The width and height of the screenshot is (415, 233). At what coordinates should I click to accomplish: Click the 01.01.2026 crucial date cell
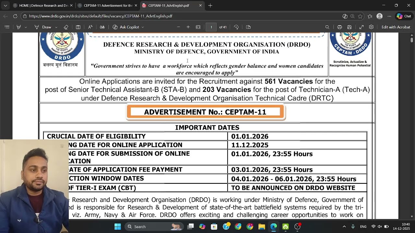click(x=250, y=137)
